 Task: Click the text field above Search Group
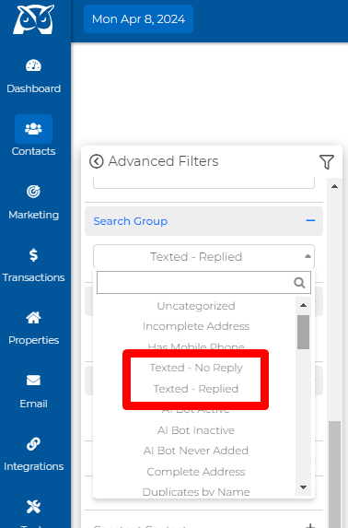pyautogui.click(x=204, y=182)
